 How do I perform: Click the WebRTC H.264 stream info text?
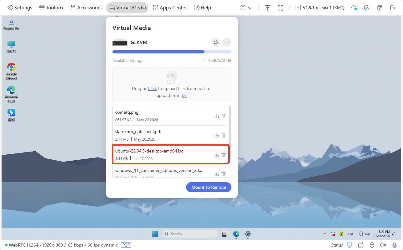coord(63,245)
